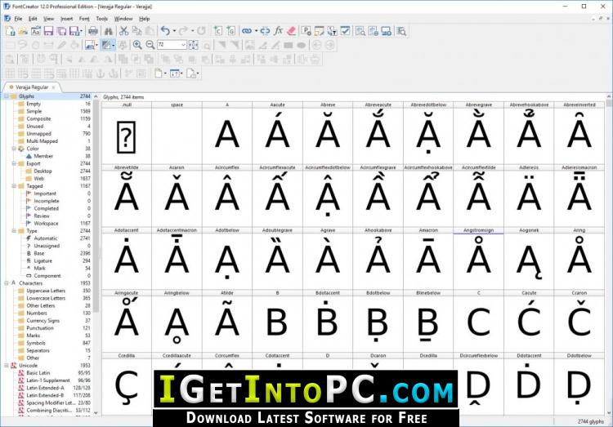Click the Zoom in magnifier icon

(x=137, y=46)
